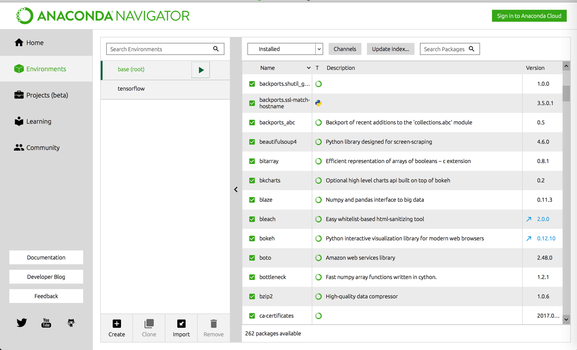Uncheck the bitarray package checkbox
Viewport: 577px width, 350px height.
tap(252, 161)
